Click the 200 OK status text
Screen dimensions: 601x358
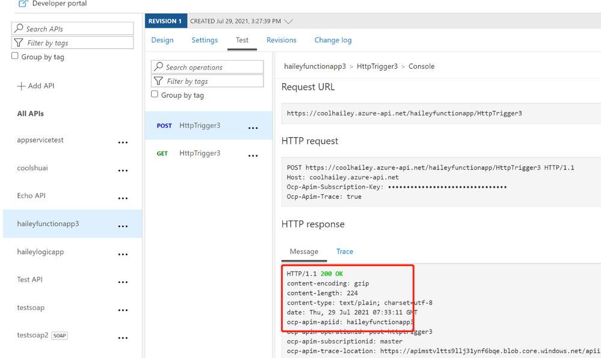tap(331, 274)
